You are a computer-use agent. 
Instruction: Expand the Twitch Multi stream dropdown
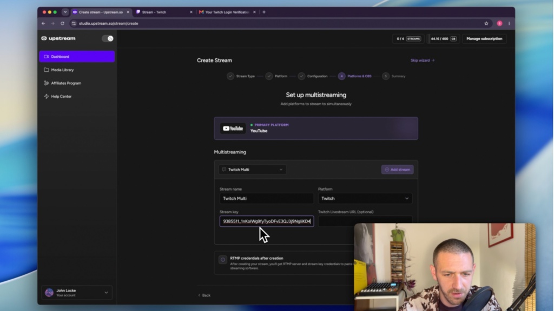point(252,170)
